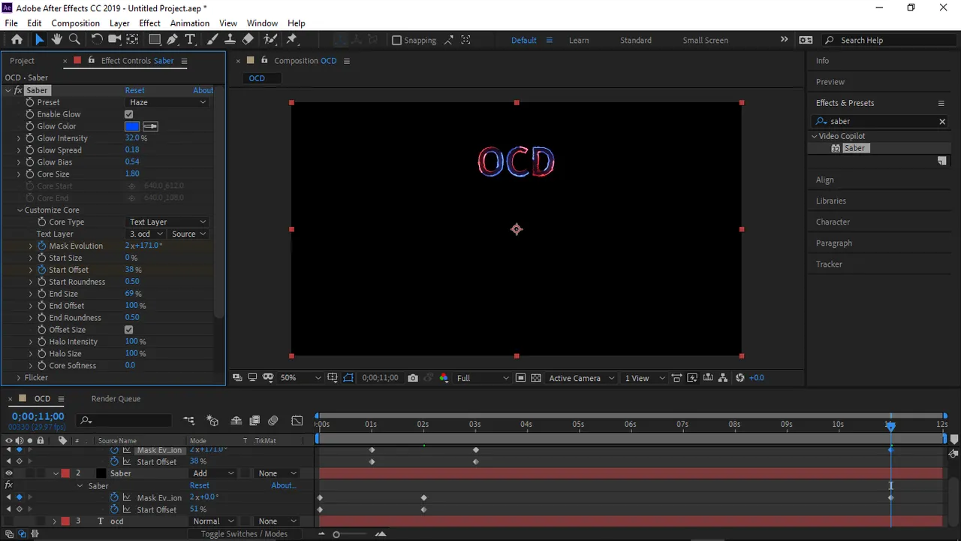
Task: Click Toggle Switches / Modes button
Action: (244, 533)
